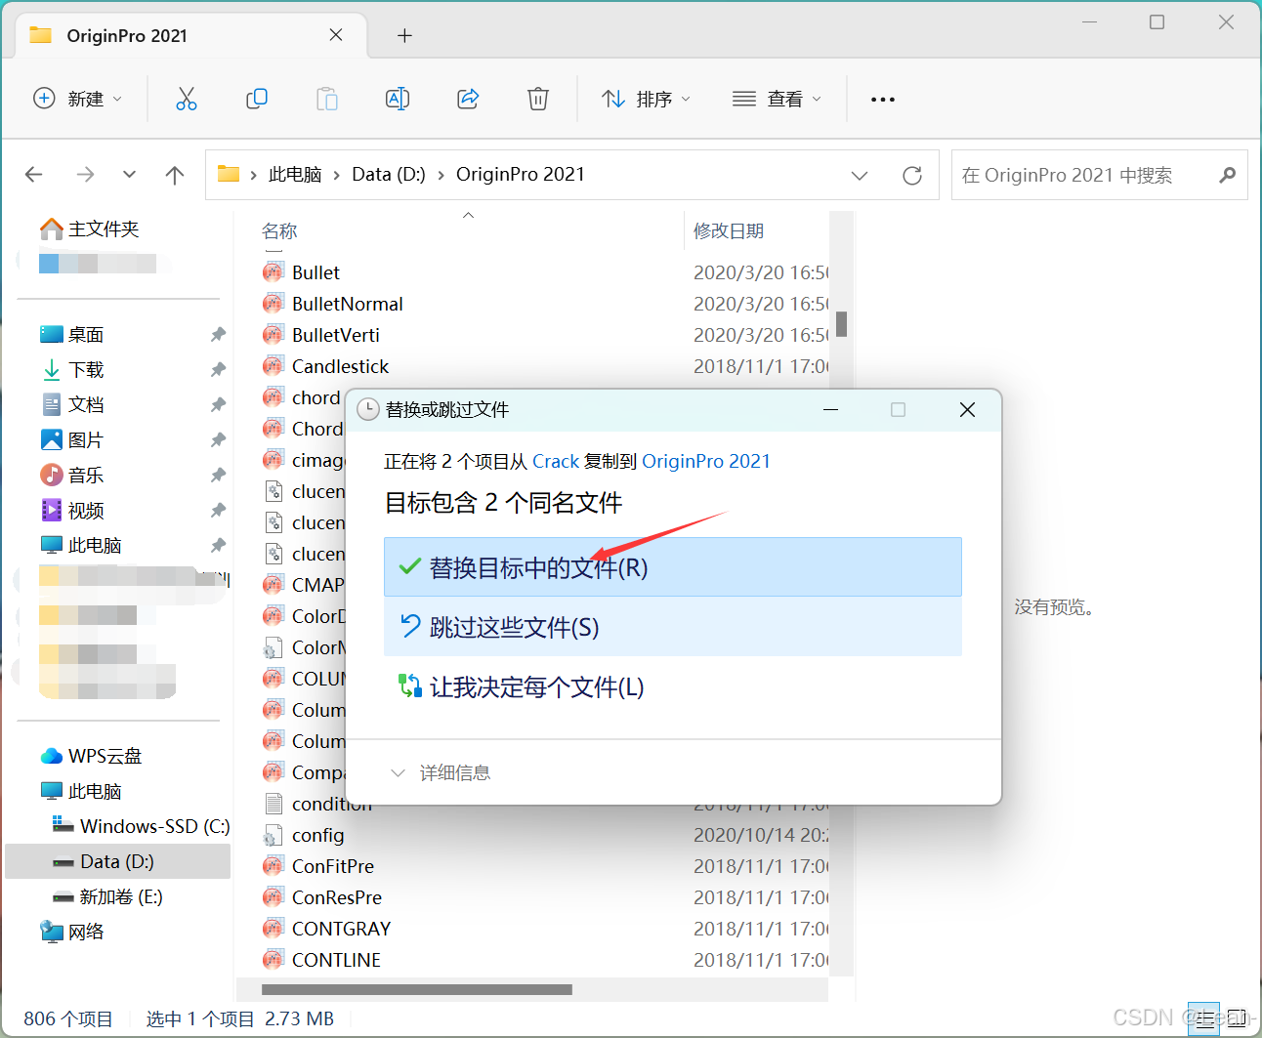Click the Rename icon

coord(398,99)
